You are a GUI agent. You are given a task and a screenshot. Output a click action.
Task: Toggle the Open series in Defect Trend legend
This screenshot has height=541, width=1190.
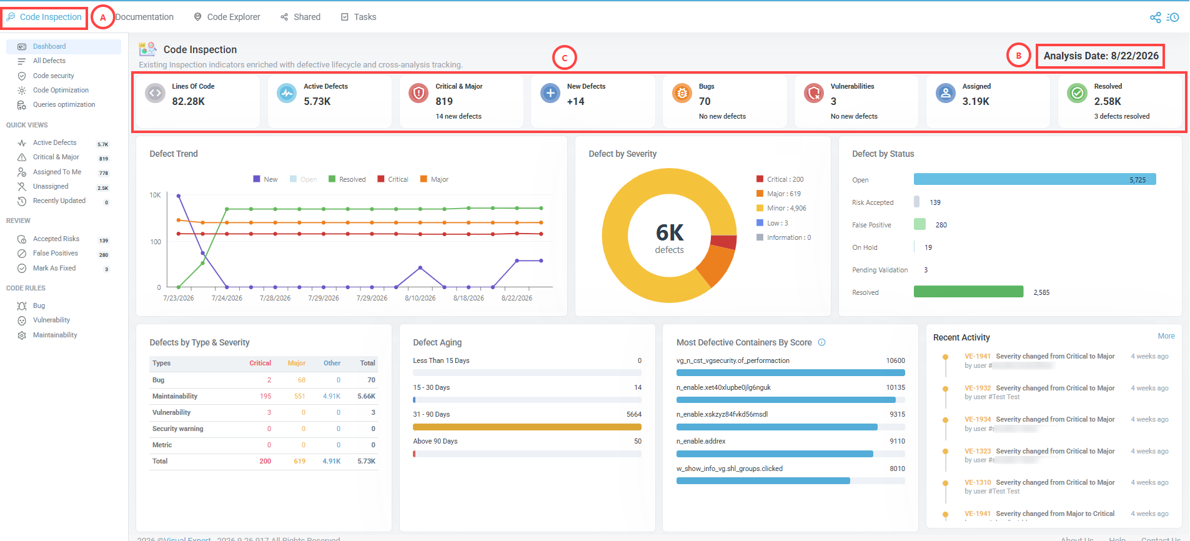click(303, 179)
